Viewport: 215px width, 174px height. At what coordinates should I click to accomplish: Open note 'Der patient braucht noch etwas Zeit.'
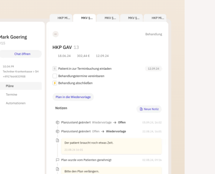112,146
